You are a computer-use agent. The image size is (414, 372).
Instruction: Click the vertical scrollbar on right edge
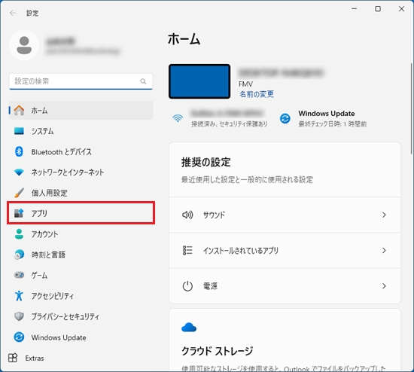411,108
